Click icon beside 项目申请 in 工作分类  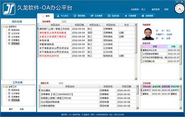click(9, 100)
